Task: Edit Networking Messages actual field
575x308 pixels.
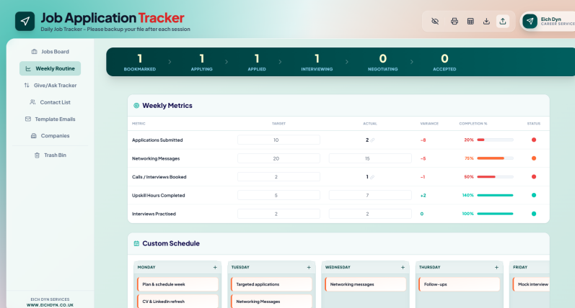Action: [x=370, y=158]
